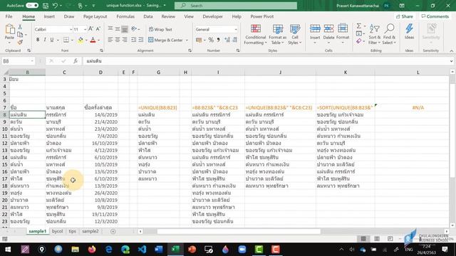Screen dimensions: 456x256
Task: Click the Insert Function fx button
Action: coord(76,61)
